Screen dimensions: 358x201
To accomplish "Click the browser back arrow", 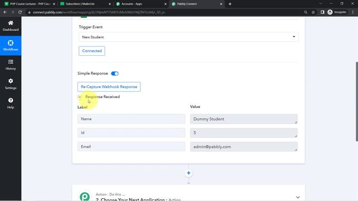I will pyautogui.click(x=5, y=12).
